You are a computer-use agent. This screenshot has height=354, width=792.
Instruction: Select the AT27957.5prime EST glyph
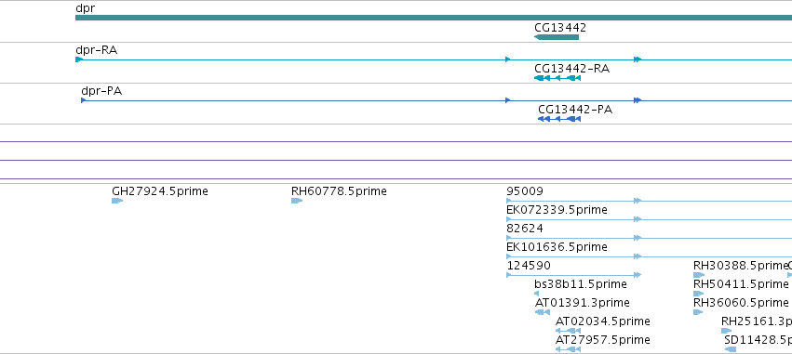tap(569, 349)
